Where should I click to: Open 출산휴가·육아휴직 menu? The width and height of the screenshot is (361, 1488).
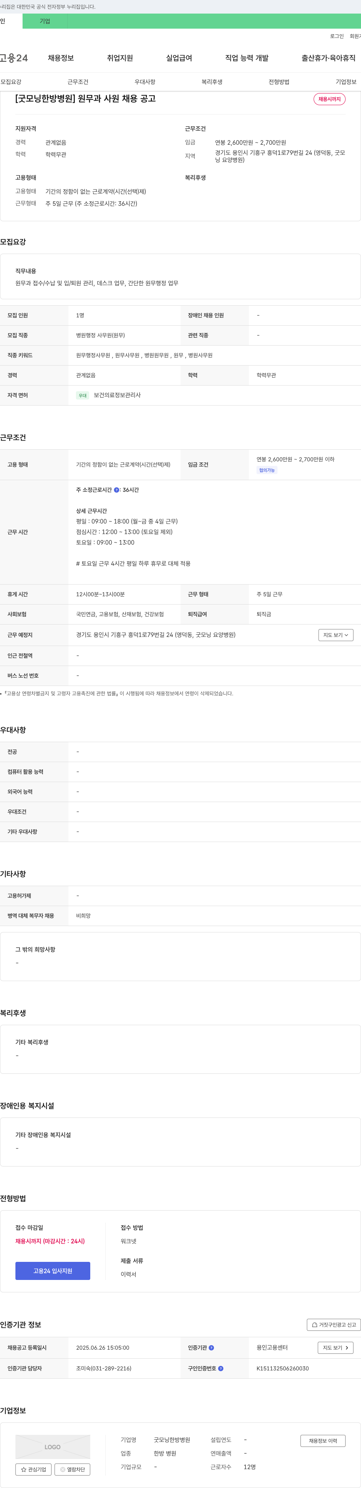[328, 58]
